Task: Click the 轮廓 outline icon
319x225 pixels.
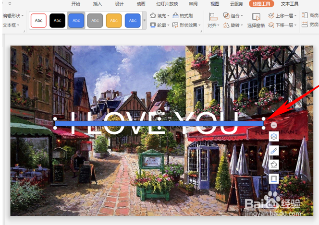Action: [153, 25]
